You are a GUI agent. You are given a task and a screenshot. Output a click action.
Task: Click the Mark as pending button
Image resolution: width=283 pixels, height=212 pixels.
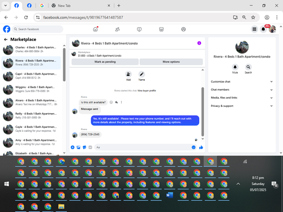105,62
